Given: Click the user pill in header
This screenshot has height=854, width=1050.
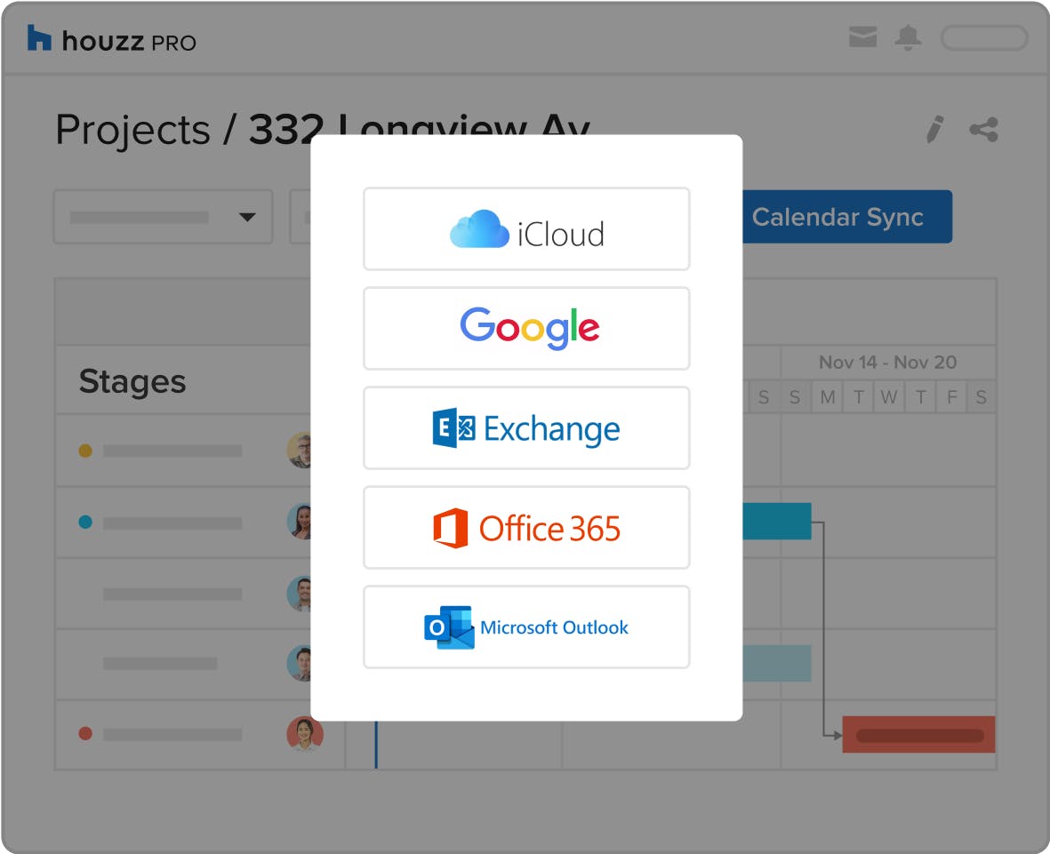Looking at the screenshot, I should [983, 38].
